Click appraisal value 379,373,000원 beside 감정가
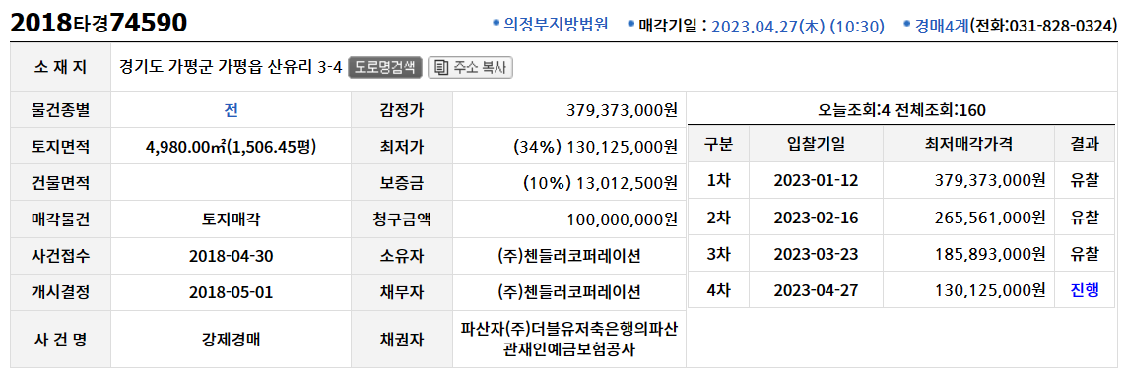Viewport: 1125px width, 375px height. click(622, 110)
